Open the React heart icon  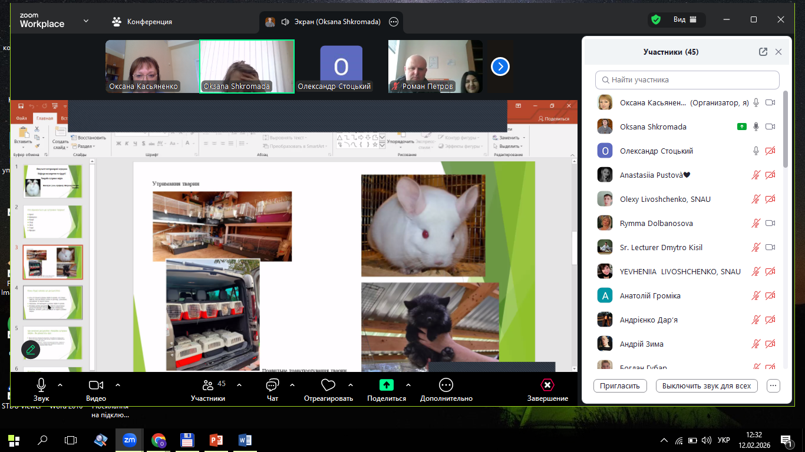328,385
